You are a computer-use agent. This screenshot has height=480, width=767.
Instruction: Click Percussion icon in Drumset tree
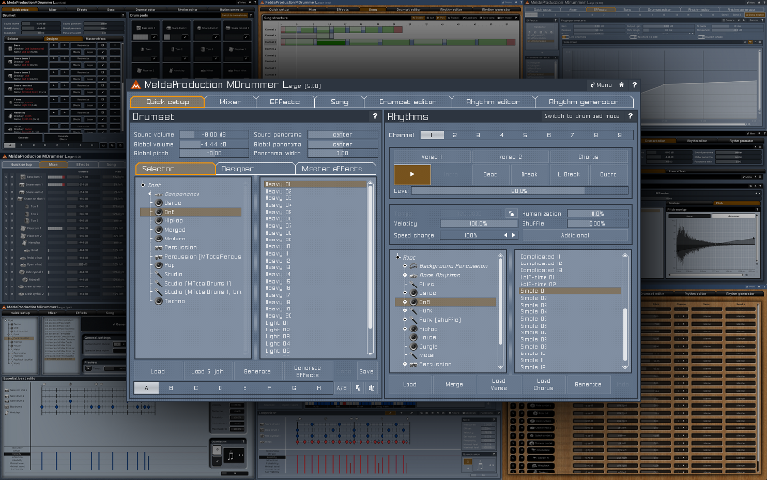(159, 248)
